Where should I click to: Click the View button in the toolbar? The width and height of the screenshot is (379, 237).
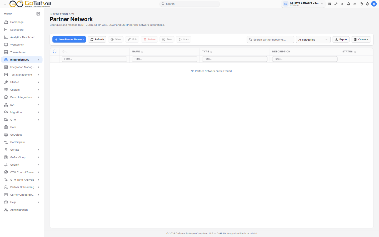pyautogui.click(x=116, y=39)
